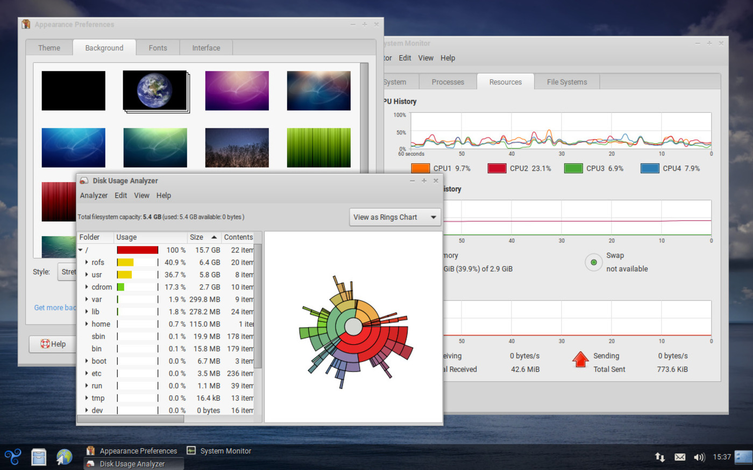This screenshot has width=753, height=470.
Task: Open the main menu launcher in the taskbar
Action: click(13, 457)
